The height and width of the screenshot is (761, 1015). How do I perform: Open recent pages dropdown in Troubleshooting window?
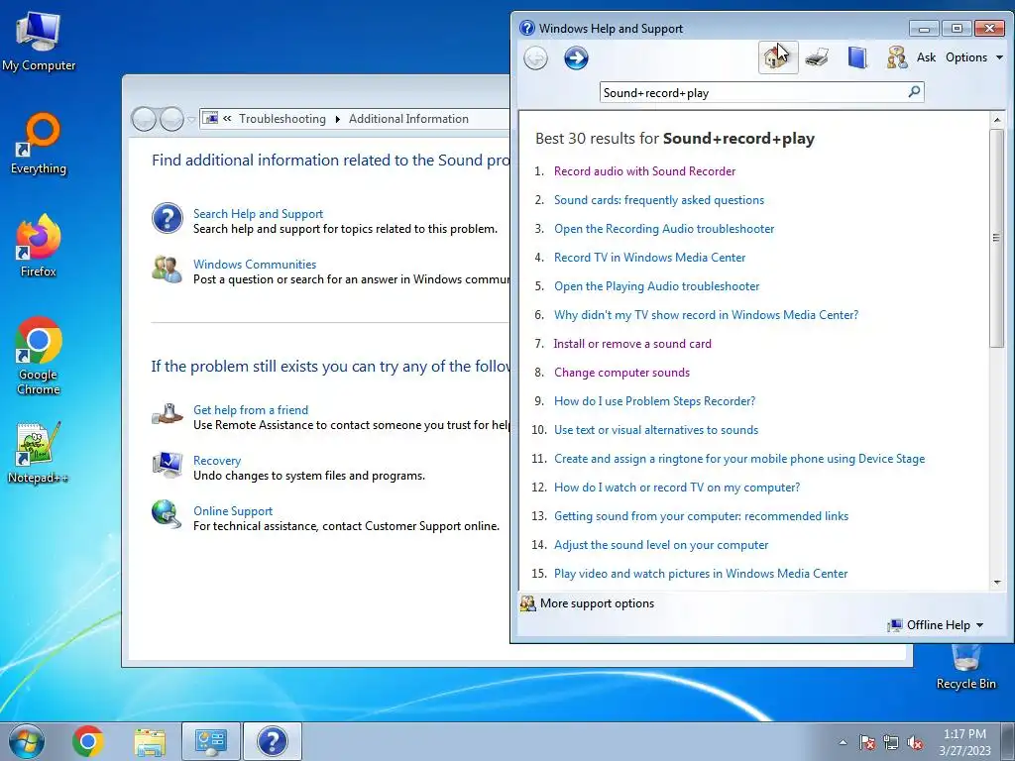click(x=191, y=119)
